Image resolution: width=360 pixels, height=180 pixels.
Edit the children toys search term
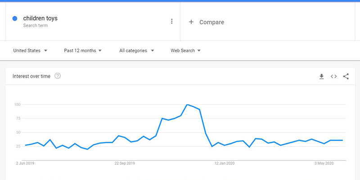coord(40,18)
